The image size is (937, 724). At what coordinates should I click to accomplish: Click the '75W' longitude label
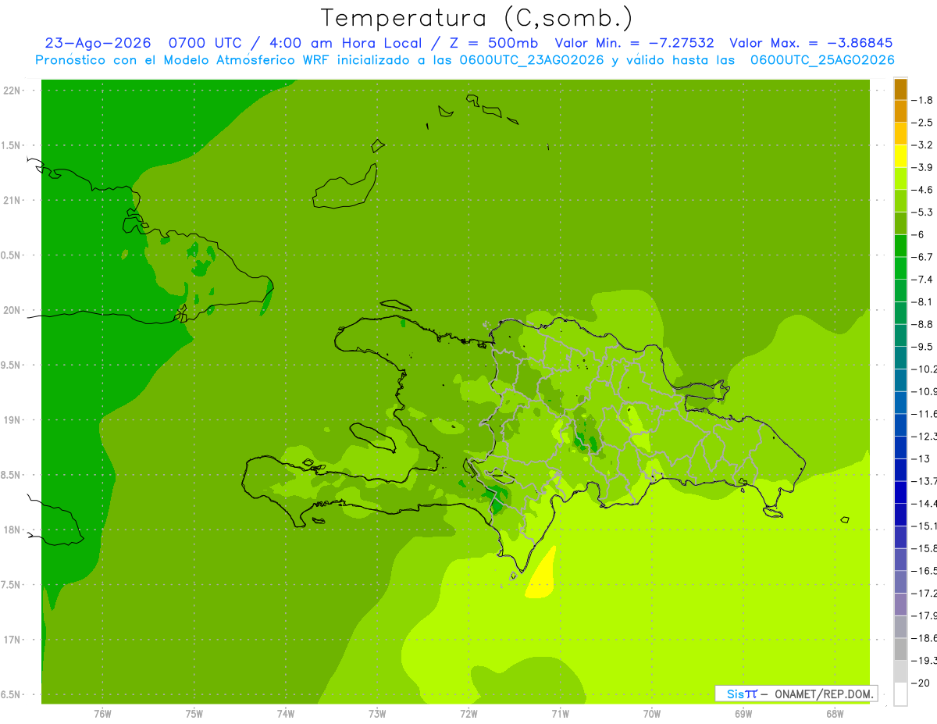194,713
